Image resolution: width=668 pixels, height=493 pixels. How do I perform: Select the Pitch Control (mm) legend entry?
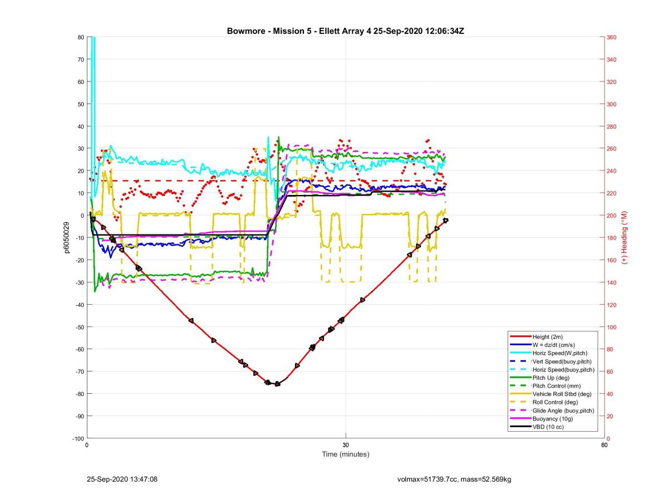tap(552, 386)
